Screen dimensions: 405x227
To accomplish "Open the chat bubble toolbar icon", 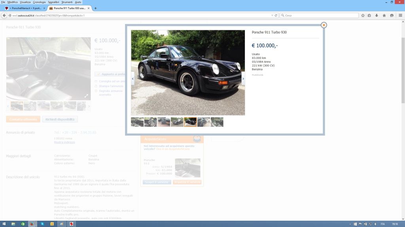I will [392, 15].
